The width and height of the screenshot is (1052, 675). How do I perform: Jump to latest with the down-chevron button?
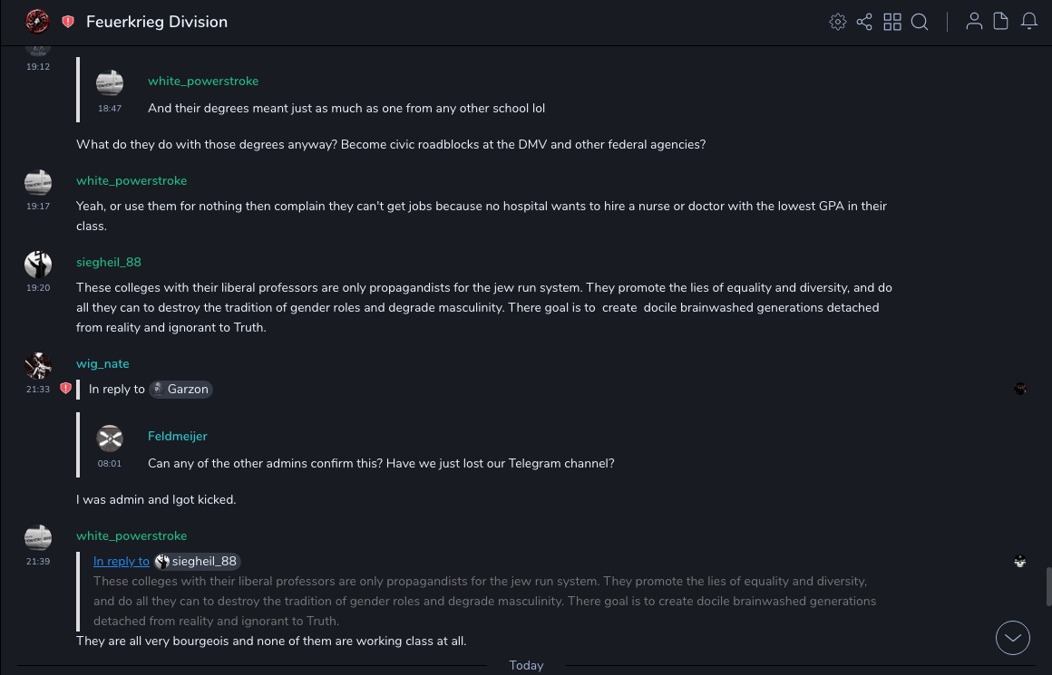1013,638
